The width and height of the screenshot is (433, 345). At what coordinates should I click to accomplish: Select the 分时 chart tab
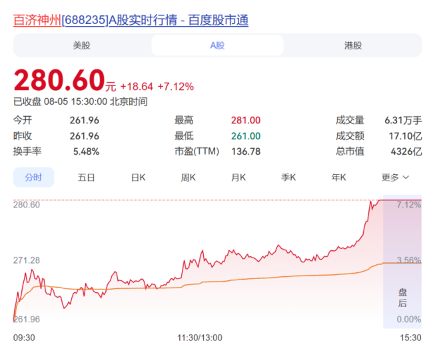33,177
